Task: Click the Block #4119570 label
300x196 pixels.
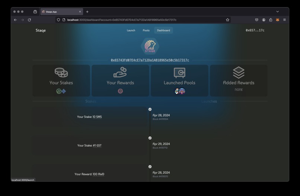Action: tap(160, 177)
